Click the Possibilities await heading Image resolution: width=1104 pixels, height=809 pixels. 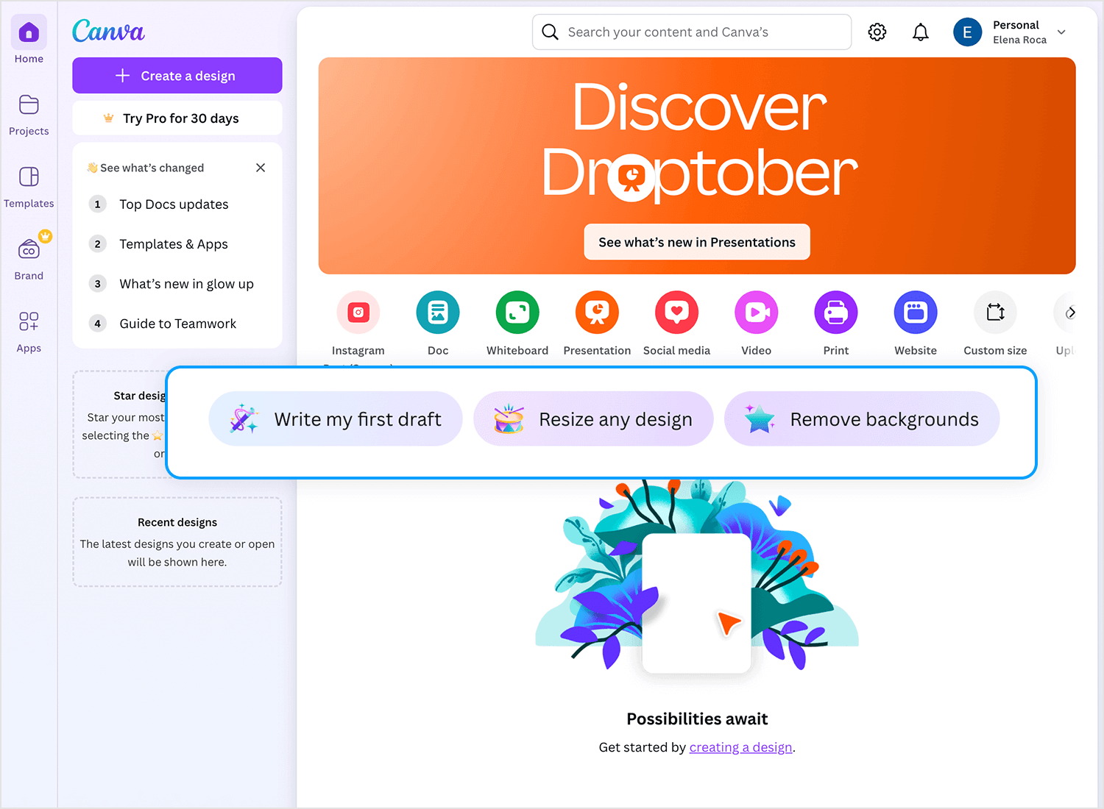(x=697, y=719)
